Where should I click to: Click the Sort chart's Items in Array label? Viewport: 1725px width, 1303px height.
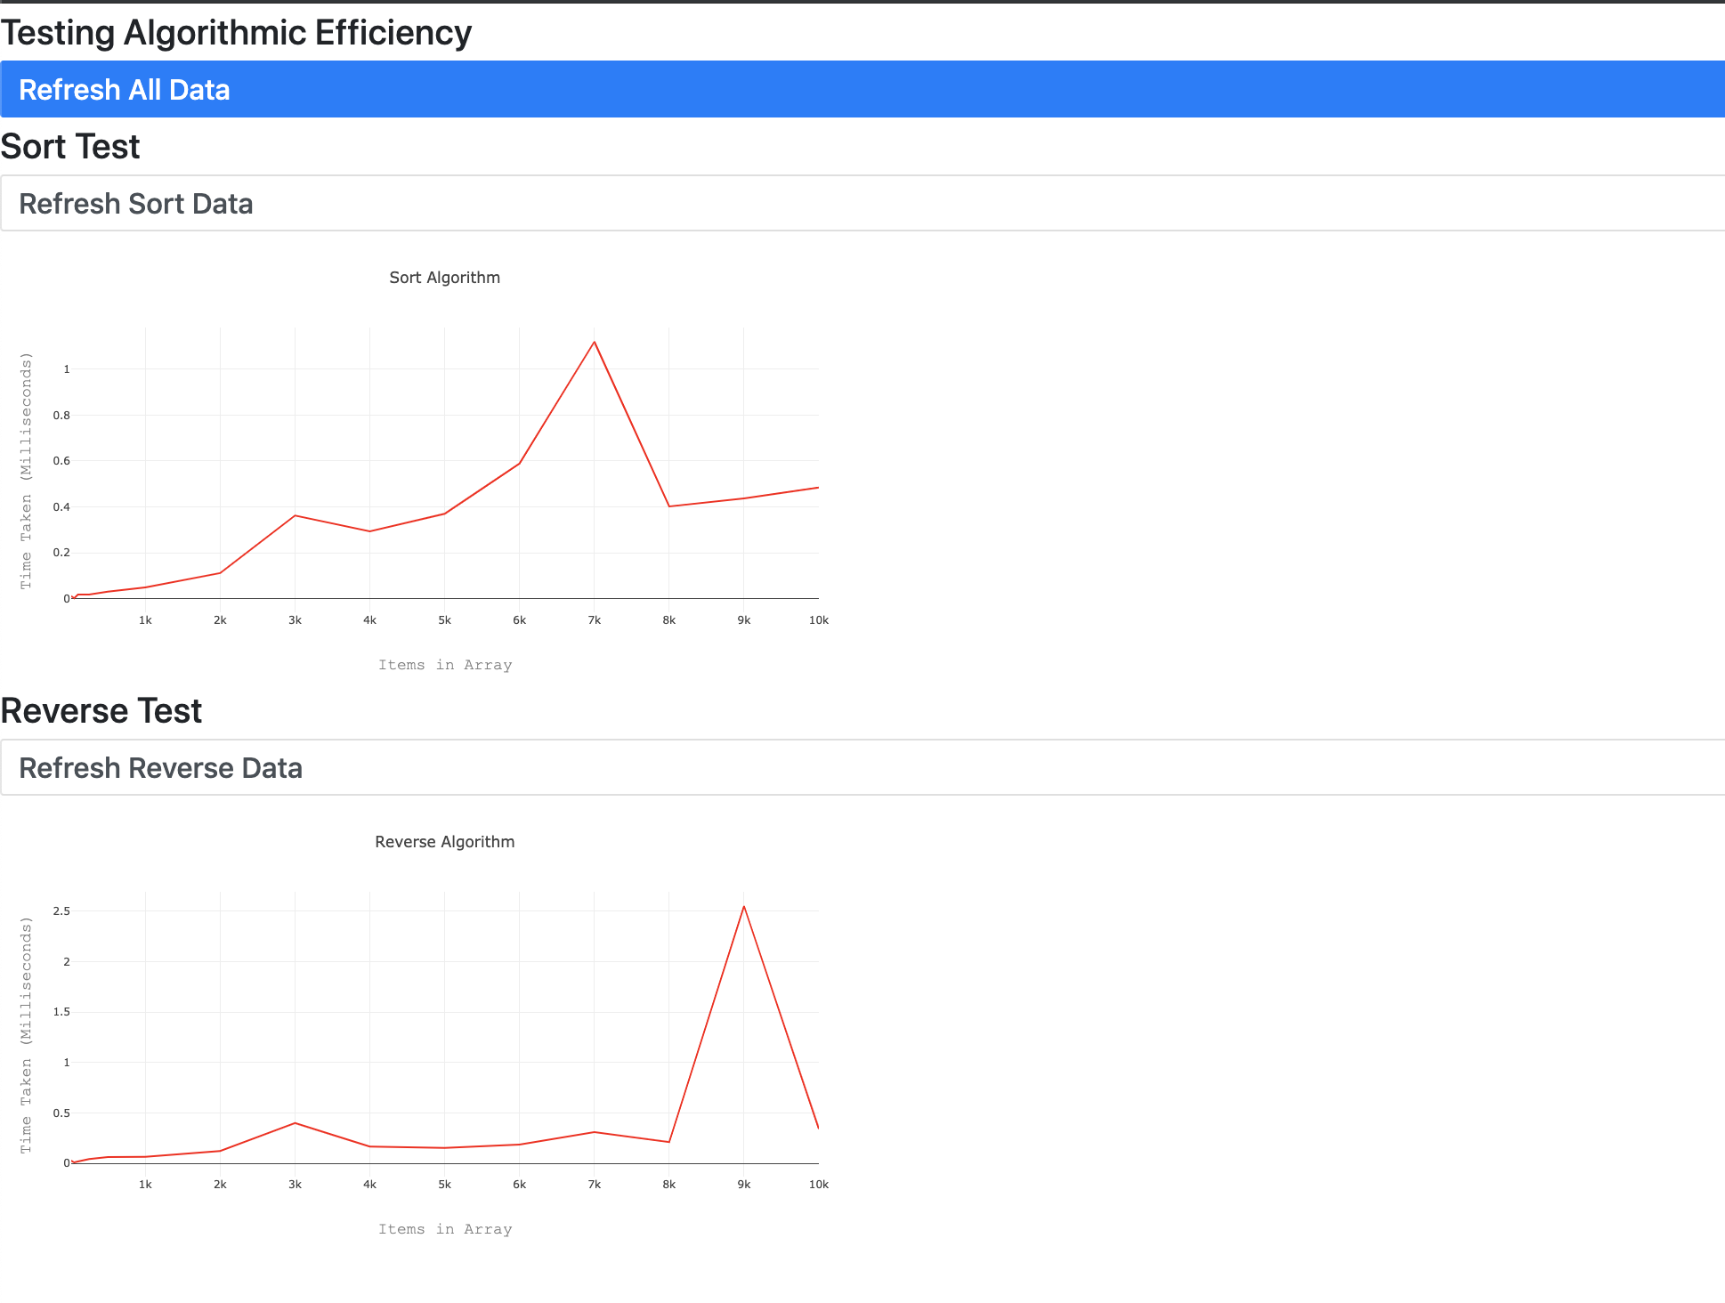pos(444,665)
